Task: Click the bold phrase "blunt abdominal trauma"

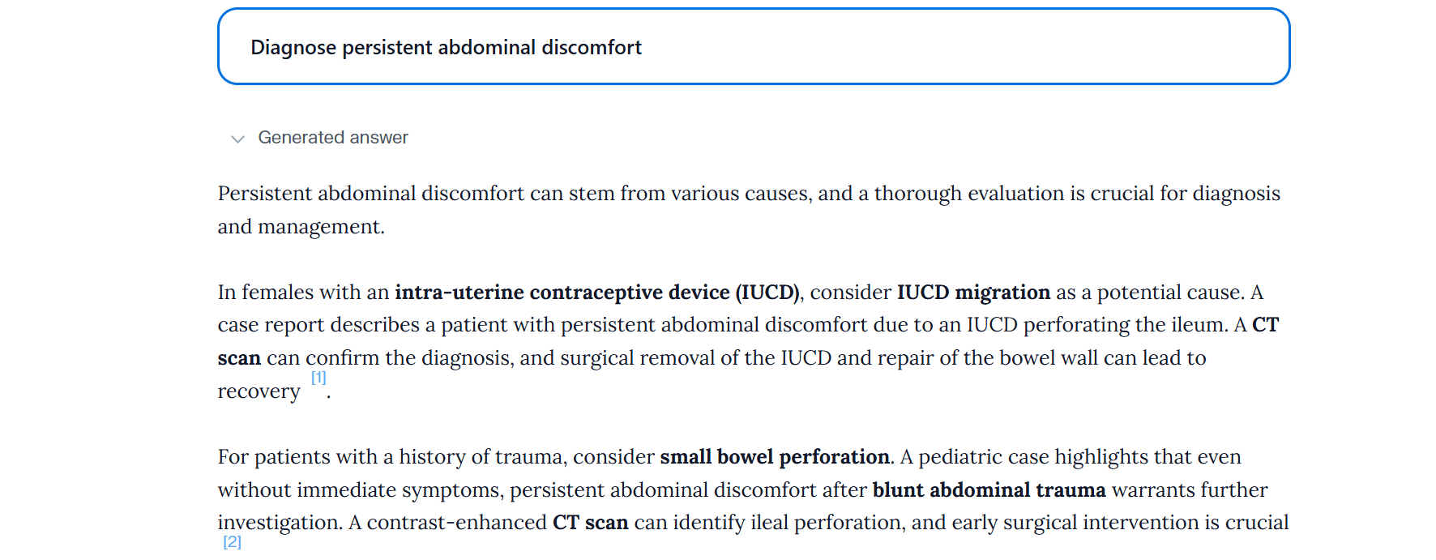Action: click(989, 490)
